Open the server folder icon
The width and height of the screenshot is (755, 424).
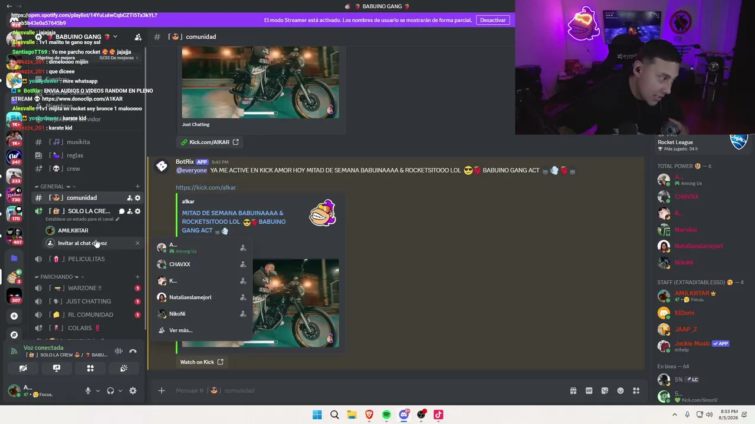(14, 258)
